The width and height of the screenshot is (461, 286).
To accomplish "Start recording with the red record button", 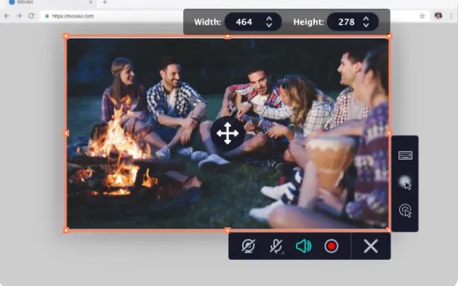I will pyautogui.click(x=332, y=246).
